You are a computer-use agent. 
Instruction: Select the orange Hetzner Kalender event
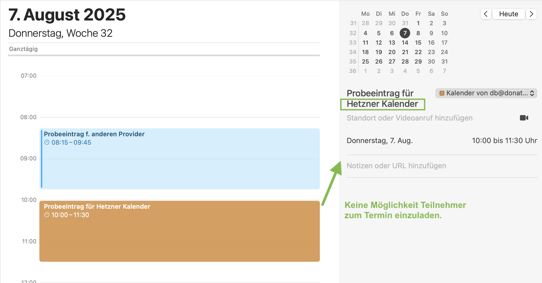coord(180,231)
